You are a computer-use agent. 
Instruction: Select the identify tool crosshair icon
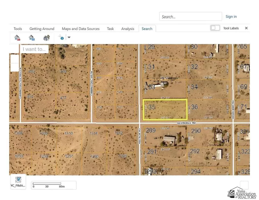61,37
